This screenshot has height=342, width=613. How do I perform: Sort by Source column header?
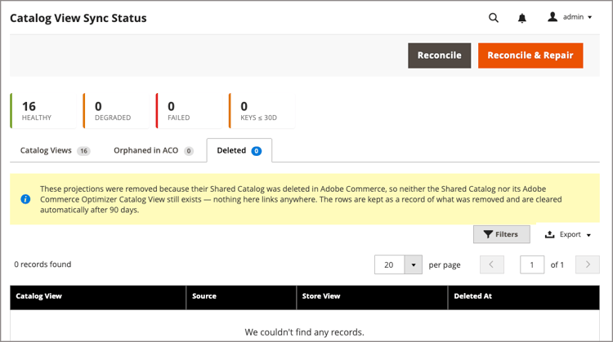[241, 297]
